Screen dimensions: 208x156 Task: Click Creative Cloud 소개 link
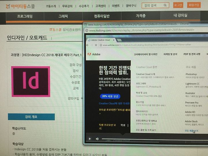point(145,74)
